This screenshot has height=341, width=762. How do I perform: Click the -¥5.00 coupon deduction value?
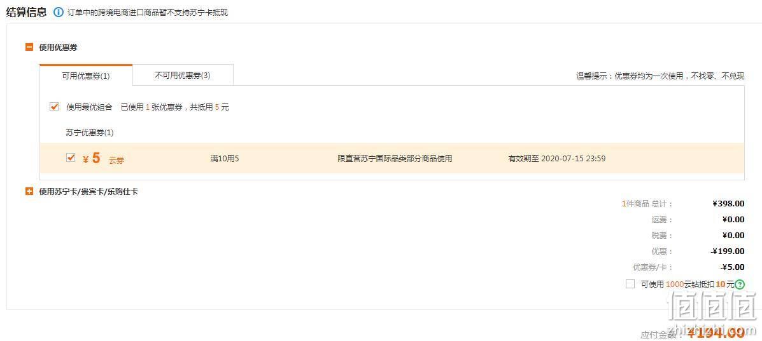coord(732,267)
